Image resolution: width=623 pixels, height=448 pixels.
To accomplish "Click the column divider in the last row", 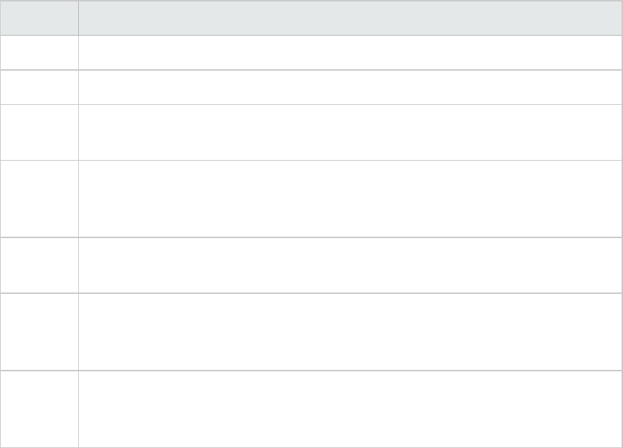I will pyautogui.click(x=78, y=409).
